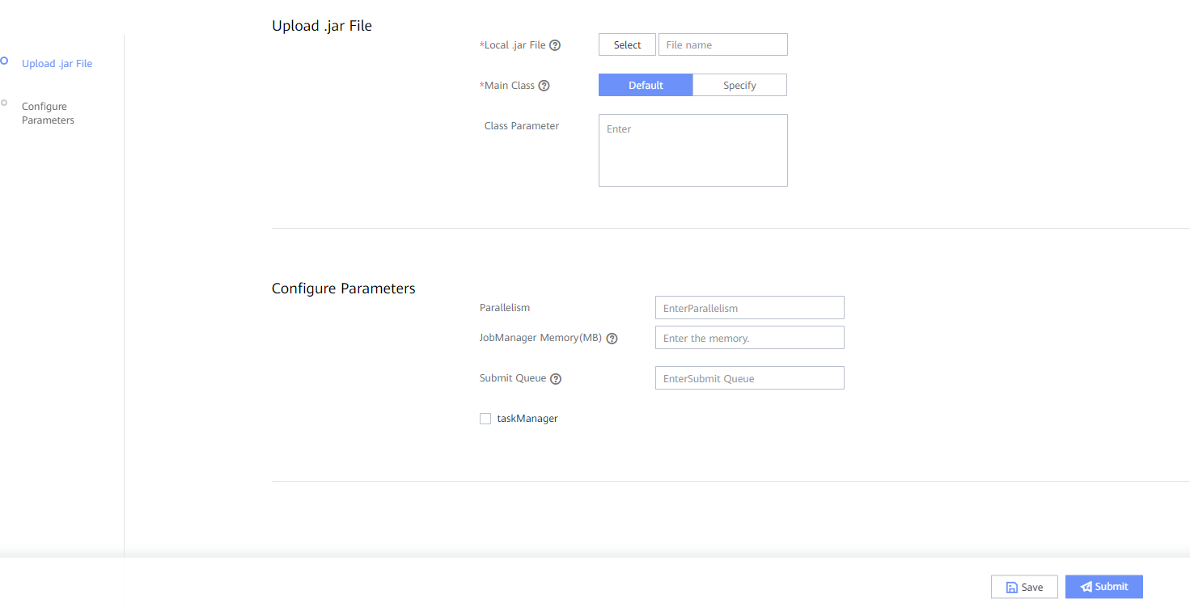Switch Main Class to Specify
The image size is (1190, 611).
739,85
